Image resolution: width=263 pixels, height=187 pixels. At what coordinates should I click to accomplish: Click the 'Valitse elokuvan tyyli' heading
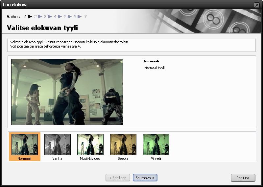pos(42,28)
